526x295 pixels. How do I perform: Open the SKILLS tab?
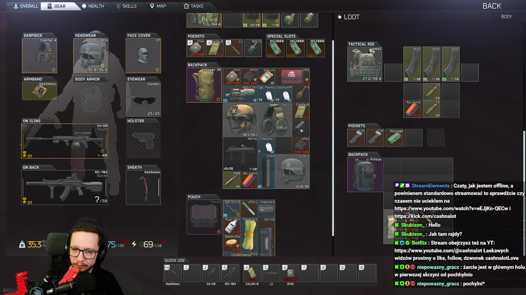tap(126, 6)
